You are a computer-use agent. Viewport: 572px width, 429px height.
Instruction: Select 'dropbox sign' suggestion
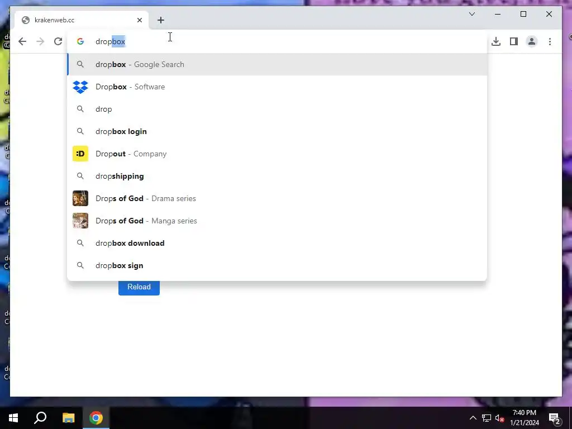(x=277, y=265)
